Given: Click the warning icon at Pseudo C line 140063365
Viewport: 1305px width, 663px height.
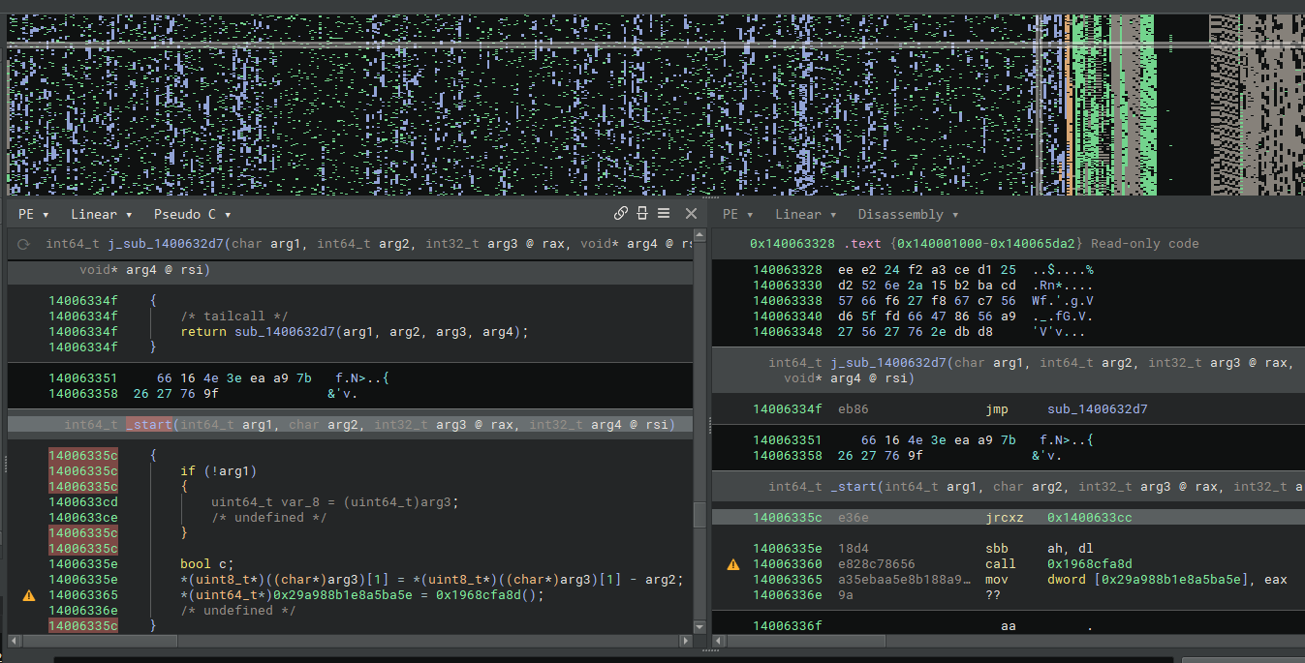Looking at the screenshot, I should point(28,595).
